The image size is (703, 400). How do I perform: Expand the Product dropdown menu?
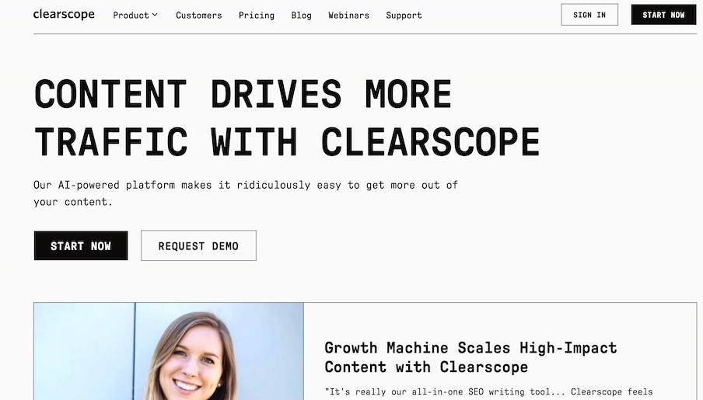pos(135,16)
